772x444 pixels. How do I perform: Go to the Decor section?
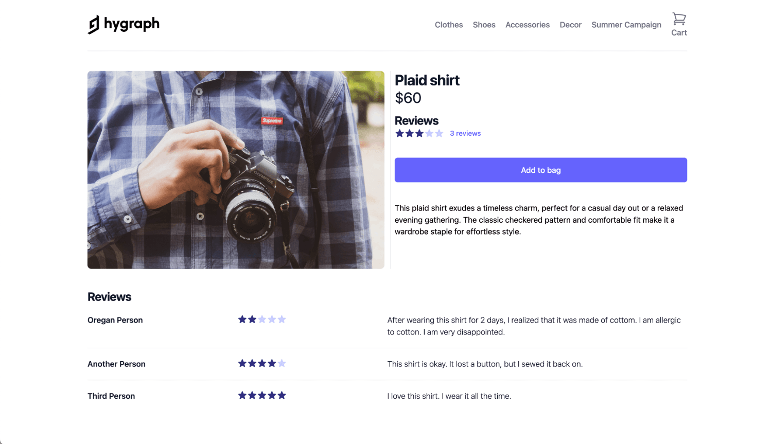pos(570,25)
